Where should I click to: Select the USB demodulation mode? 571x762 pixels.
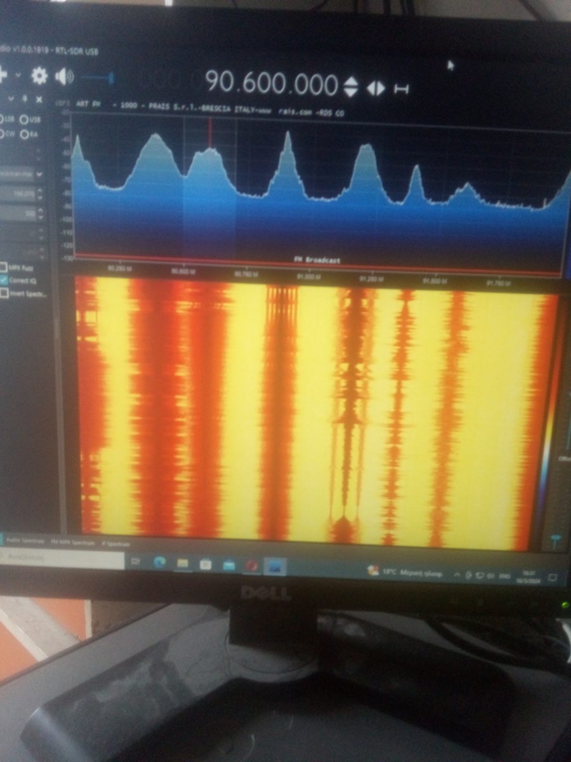click(30, 119)
